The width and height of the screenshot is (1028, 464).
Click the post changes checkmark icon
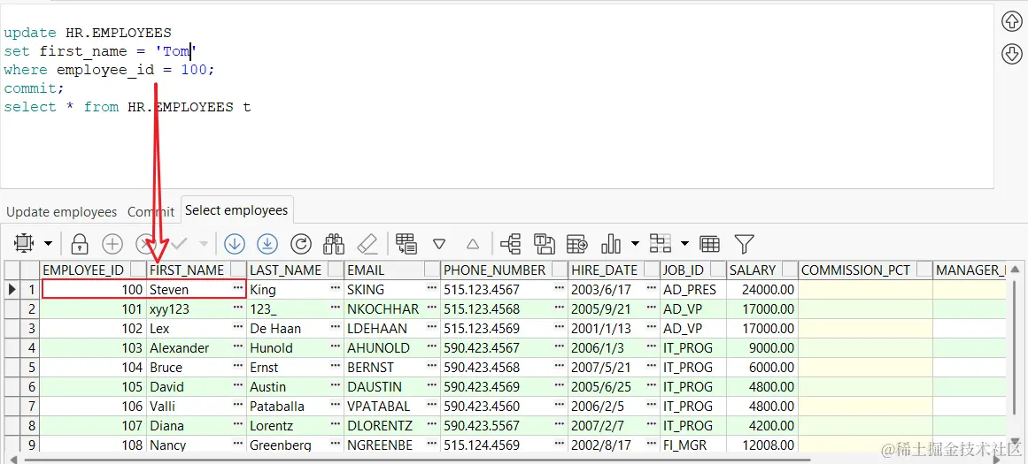point(179,244)
